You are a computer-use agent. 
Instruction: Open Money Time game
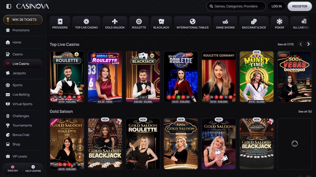tap(257, 77)
